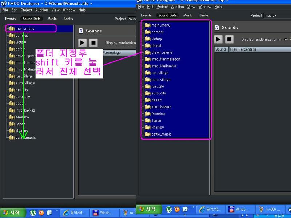This screenshot has width=291, height=218.
Task: Click America folder icon in right window
Action: pyautogui.click(x=148, y=114)
